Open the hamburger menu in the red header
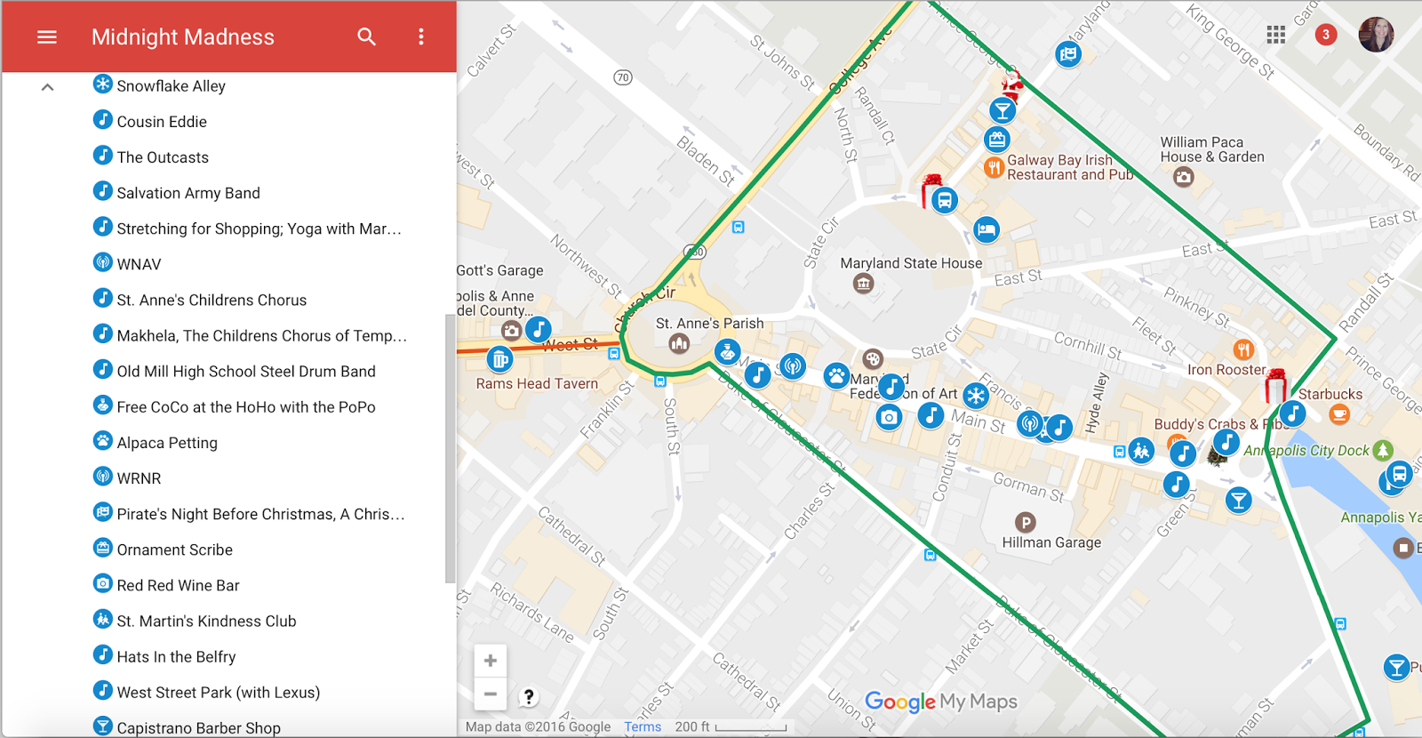Viewport: 1422px width, 738px height. click(x=47, y=36)
